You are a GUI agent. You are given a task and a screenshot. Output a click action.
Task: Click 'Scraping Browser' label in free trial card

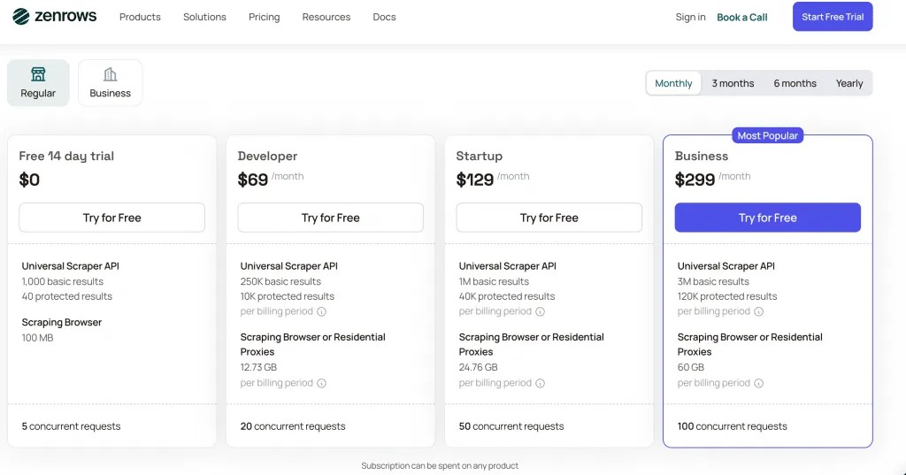click(62, 323)
